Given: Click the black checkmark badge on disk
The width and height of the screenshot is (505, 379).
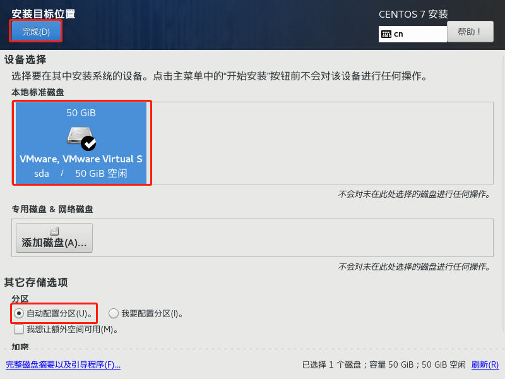Looking at the screenshot, I should pyautogui.click(x=88, y=143).
